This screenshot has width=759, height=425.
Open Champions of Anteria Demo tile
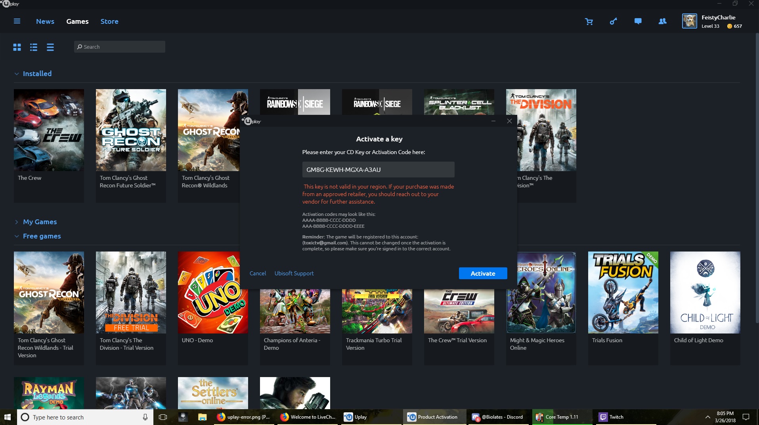click(295, 327)
